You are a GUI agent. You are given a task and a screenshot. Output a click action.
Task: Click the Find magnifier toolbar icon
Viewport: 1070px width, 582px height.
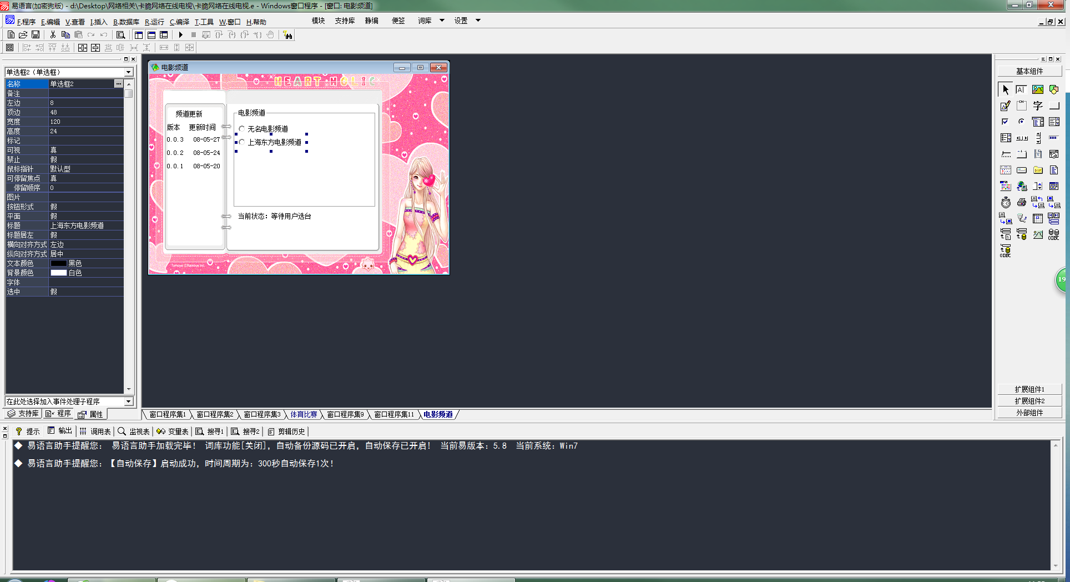(120, 34)
